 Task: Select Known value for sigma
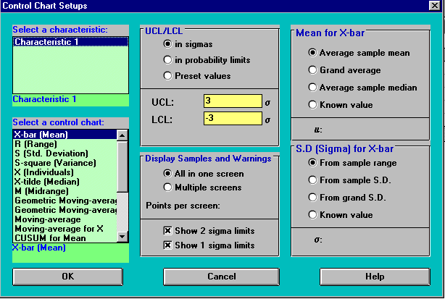click(x=313, y=214)
